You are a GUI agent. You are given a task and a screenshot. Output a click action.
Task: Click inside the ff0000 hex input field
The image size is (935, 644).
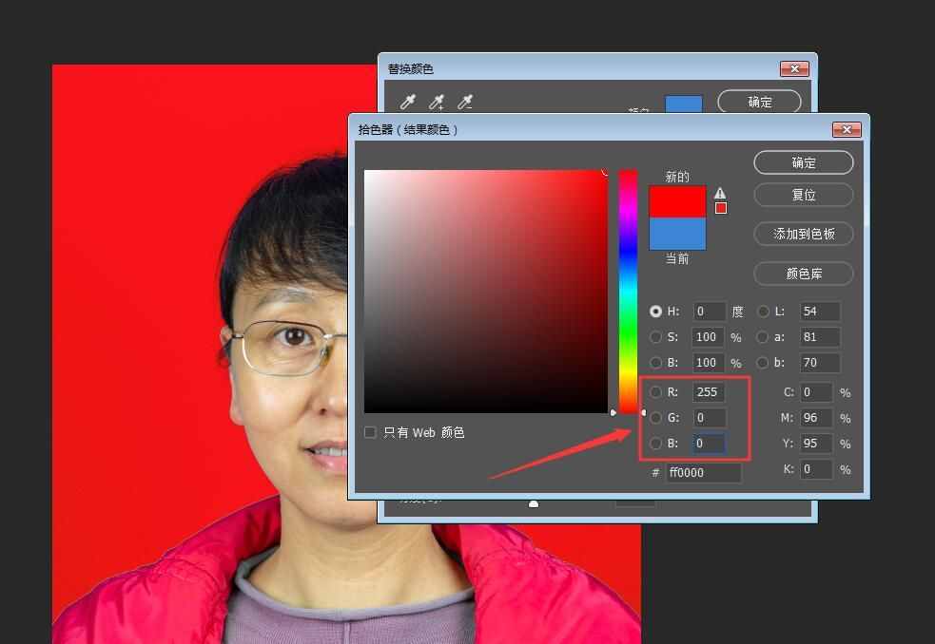click(x=704, y=472)
